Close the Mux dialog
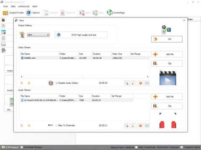The image size is (201, 150). coord(184,20)
